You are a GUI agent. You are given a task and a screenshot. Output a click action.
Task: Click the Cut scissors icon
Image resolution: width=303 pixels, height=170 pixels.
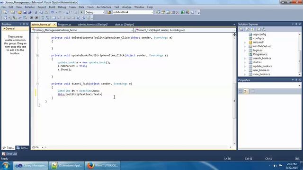36,12
